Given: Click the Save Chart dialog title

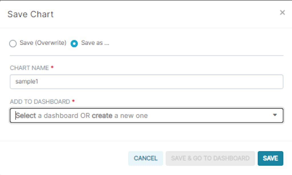Looking at the screenshot, I should pyautogui.click(x=31, y=14).
